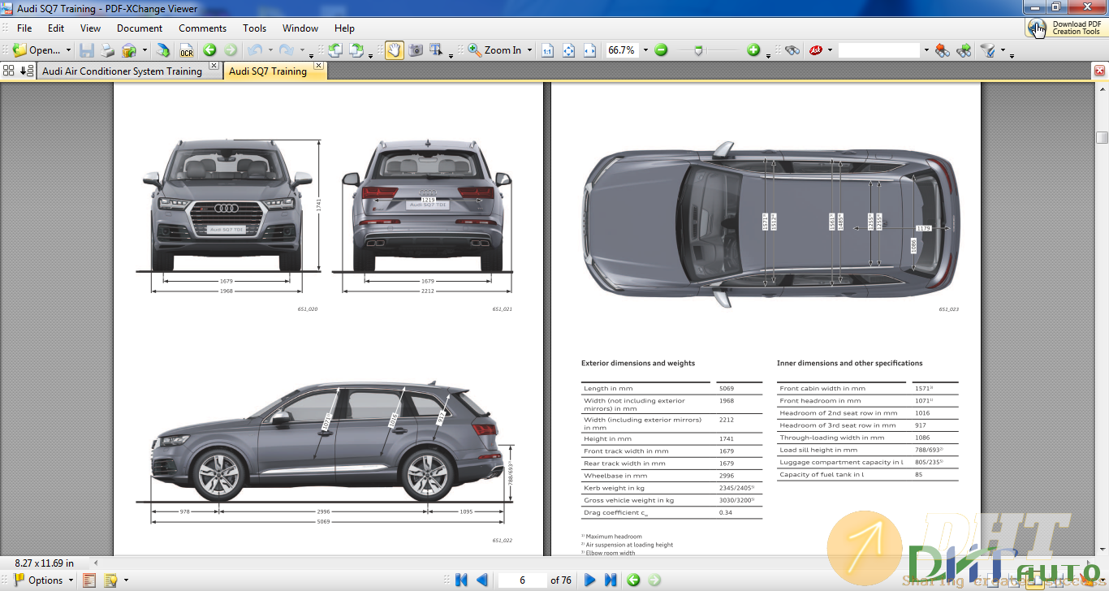Click green previous view arrow in bottom bar
Viewport: 1109px width, 591px height.
[633, 580]
